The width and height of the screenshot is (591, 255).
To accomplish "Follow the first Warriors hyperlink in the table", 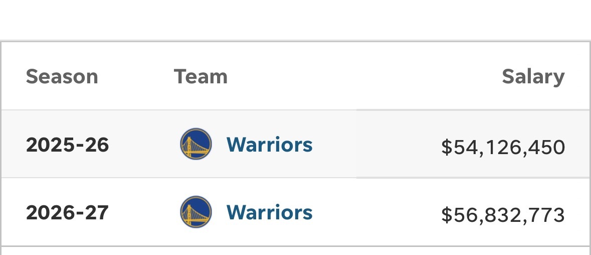I will [x=269, y=145].
